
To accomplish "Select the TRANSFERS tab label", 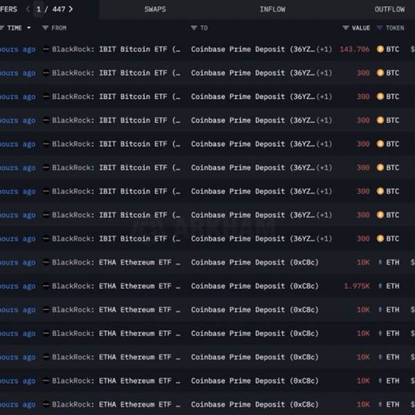I will tap(8, 10).
